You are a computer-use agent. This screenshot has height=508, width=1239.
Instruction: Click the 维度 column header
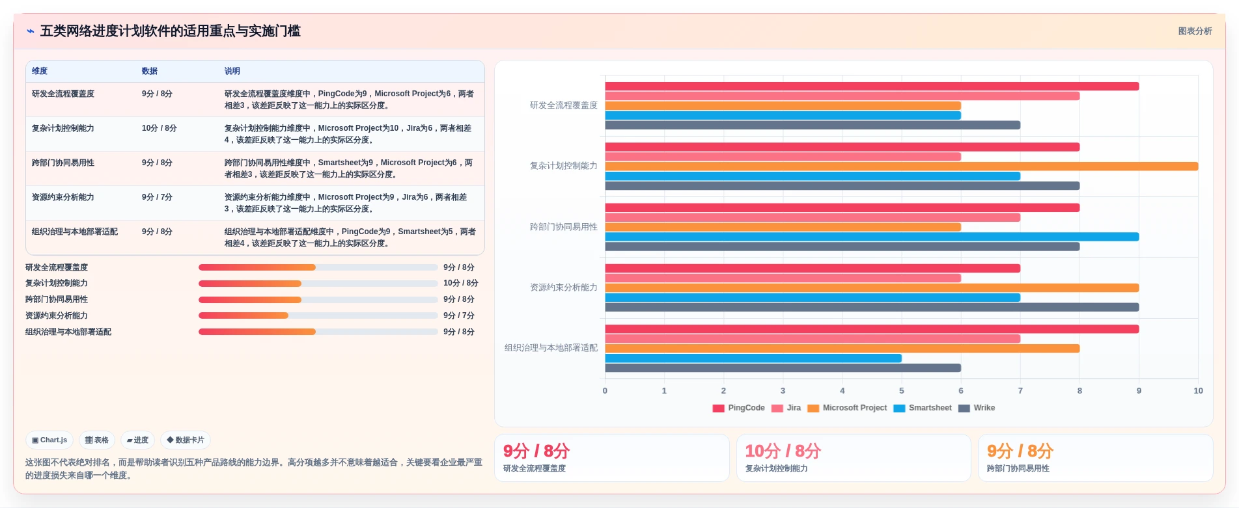pos(40,71)
